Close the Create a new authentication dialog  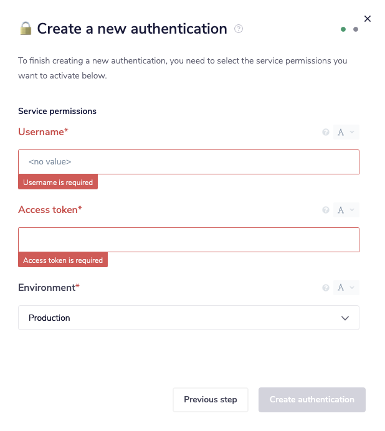tap(368, 19)
